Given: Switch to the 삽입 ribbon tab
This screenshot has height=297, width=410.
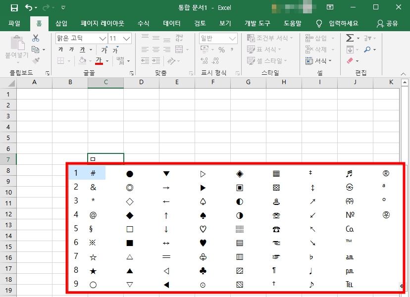Looking at the screenshot, I should point(61,23).
